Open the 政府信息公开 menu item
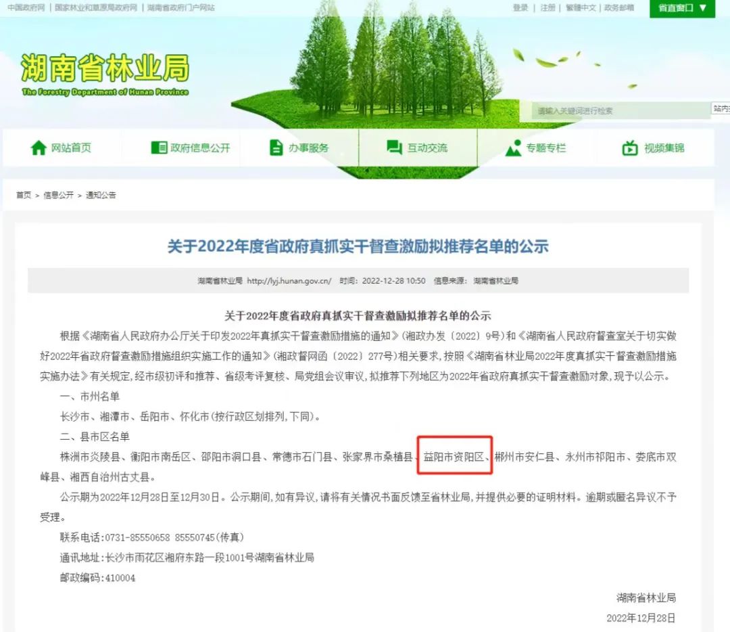Image resolution: width=730 pixels, height=632 pixels. (200, 148)
